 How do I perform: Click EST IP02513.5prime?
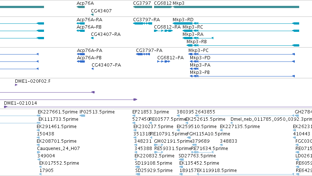pyautogui.click(x=97, y=112)
